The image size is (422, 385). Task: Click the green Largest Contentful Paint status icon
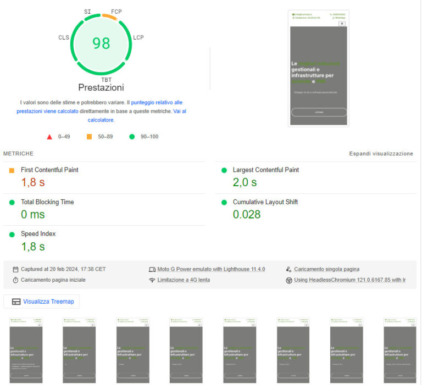[x=224, y=170]
